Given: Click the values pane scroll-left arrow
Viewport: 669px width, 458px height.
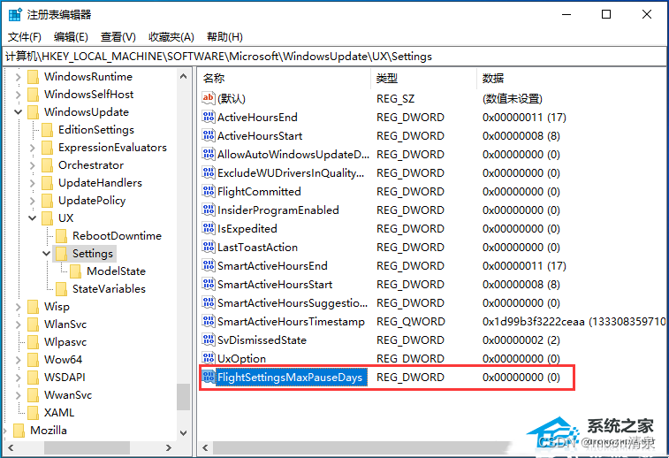Looking at the screenshot, I should point(206,447).
